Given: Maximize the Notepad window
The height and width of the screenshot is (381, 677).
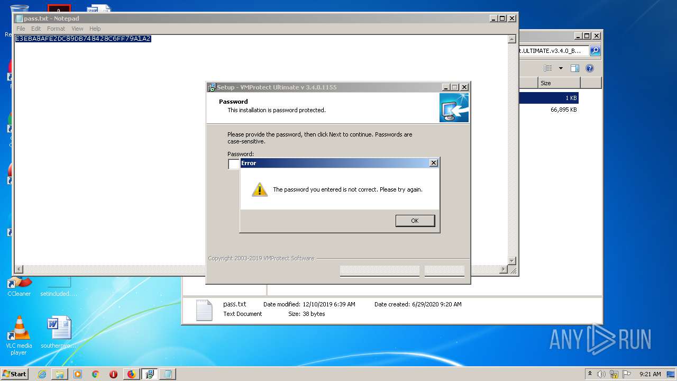Looking at the screenshot, I should [x=502, y=19].
